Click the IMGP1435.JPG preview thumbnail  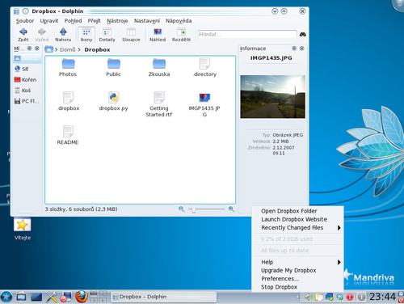272,96
